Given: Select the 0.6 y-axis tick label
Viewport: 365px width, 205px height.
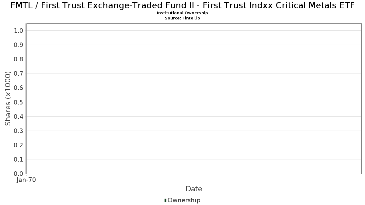Looking at the screenshot, I should (19, 88).
